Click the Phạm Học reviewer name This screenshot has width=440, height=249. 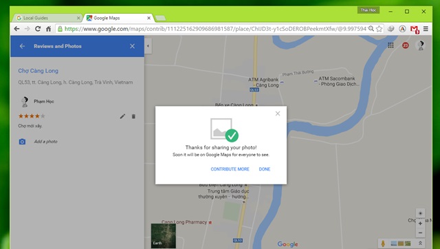(x=44, y=101)
